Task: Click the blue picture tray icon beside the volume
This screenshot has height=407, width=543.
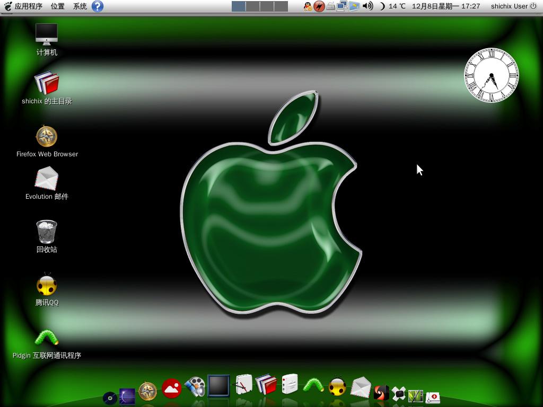Action: [x=354, y=6]
